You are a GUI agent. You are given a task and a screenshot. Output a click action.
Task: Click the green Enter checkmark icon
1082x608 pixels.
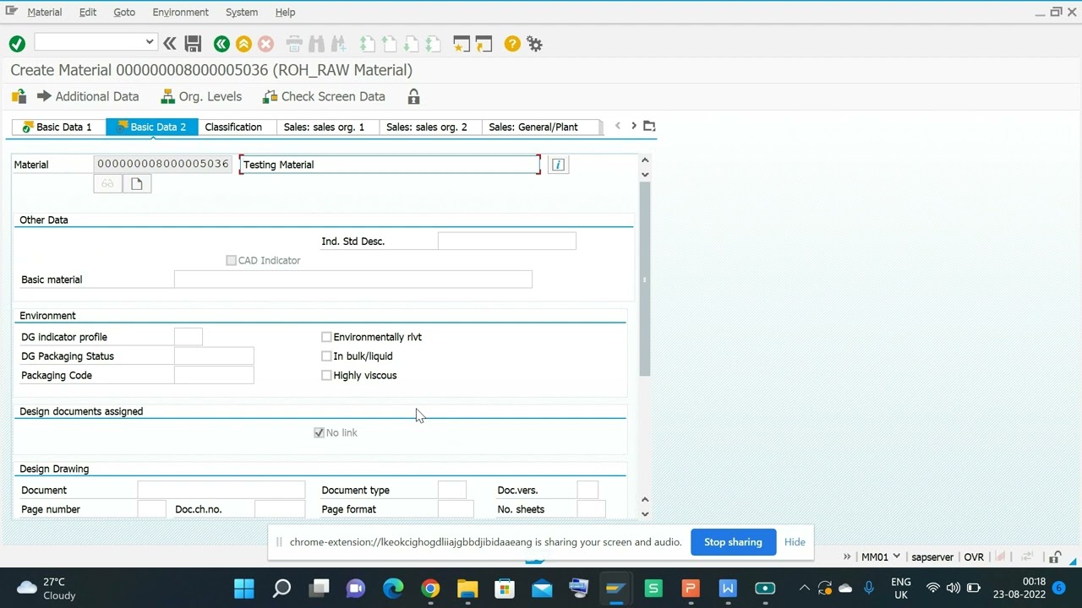pos(17,44)
